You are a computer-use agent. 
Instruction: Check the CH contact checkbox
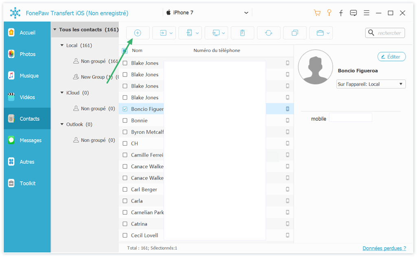click(125, 144)
